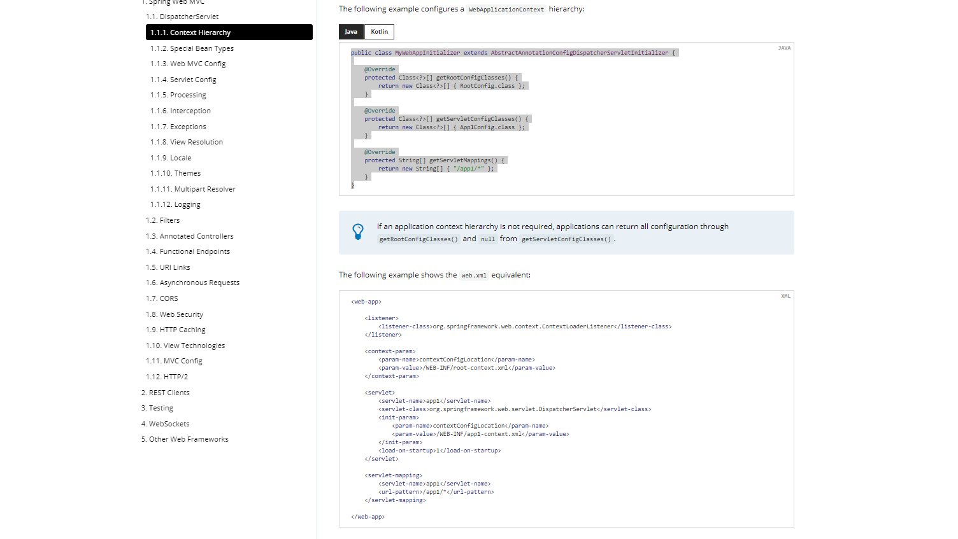Select the Java code tab
This screenshot has width=958, height=539.
(x=351, y=32)
